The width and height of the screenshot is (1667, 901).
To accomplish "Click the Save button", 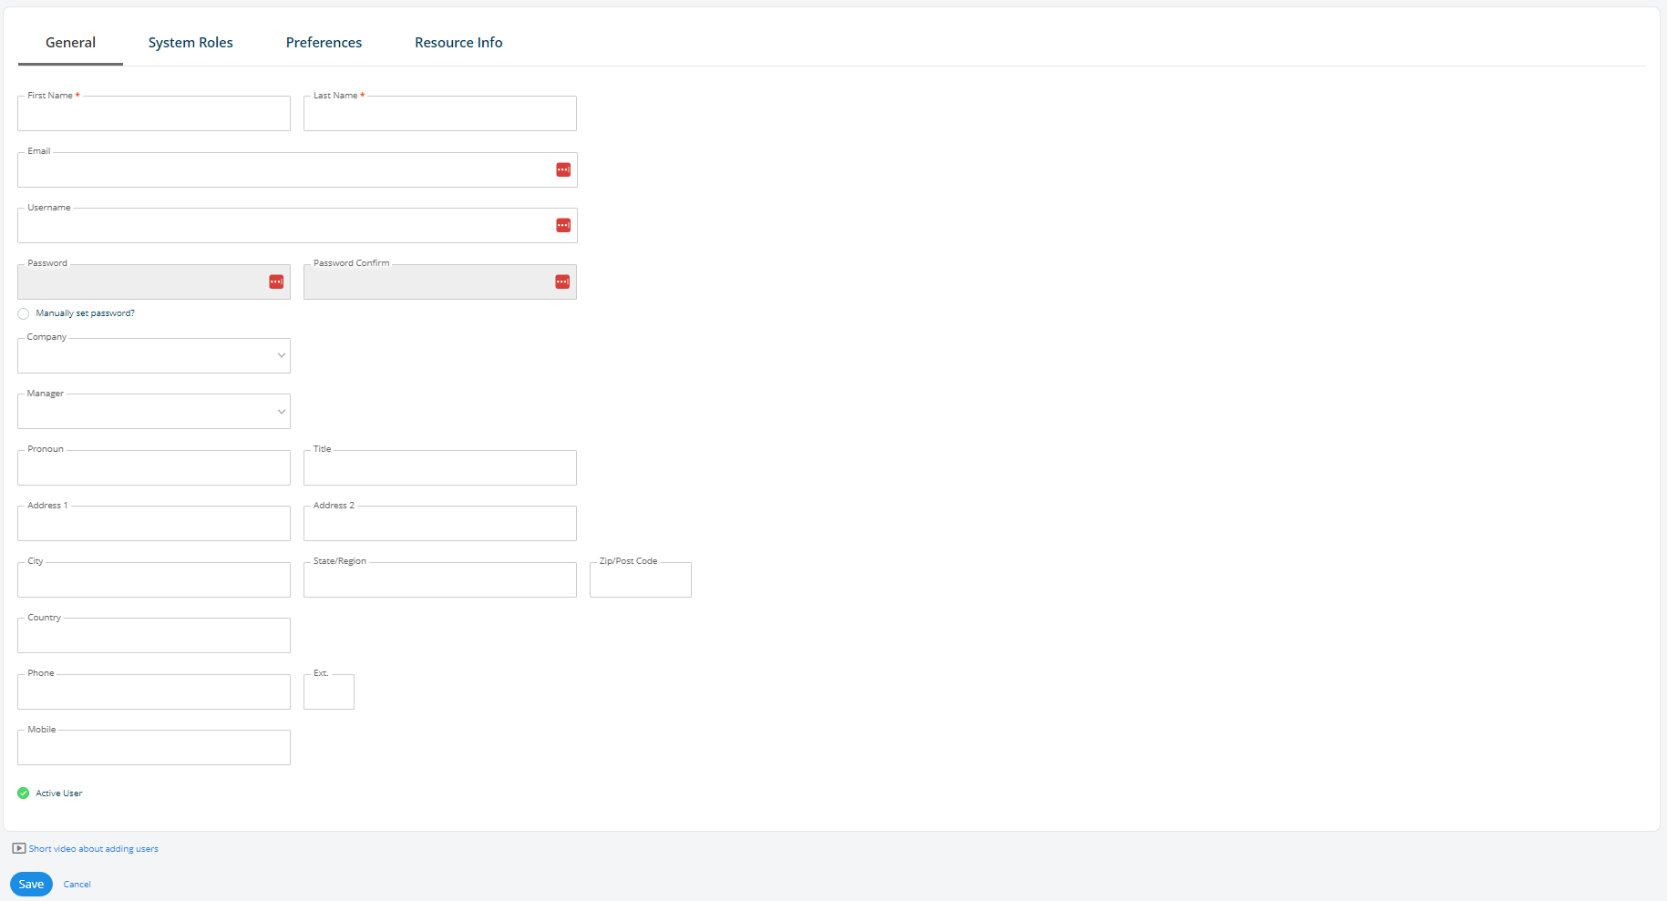I will (31, 884).
